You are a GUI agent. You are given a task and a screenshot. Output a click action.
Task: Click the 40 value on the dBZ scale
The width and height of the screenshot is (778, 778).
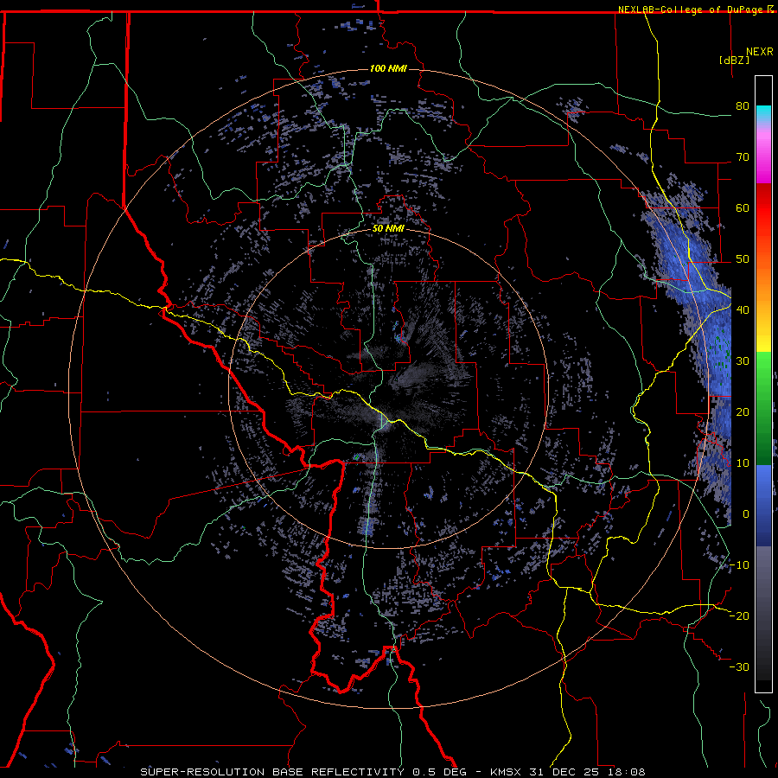pos(743,310)
